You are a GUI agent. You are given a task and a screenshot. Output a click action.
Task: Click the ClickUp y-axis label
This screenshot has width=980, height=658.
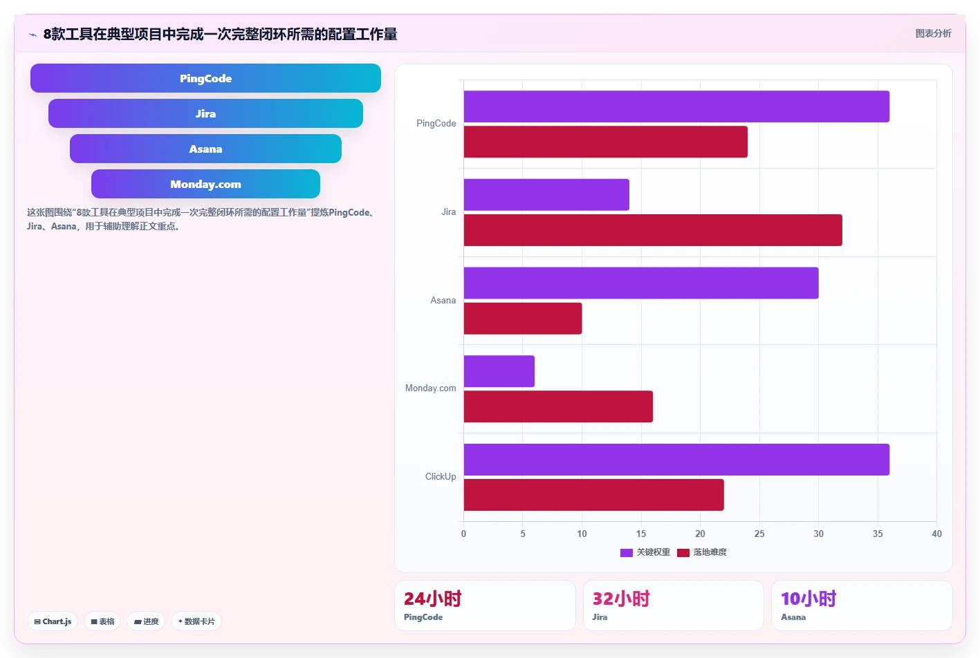(441, 477)
